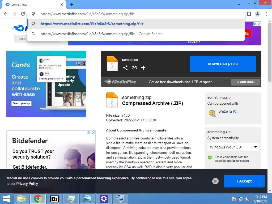Copy link with the chain icon
This screenshot has height=204, width=272.
[x=134, y=68]
